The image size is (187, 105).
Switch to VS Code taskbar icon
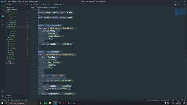click(55, 103)
